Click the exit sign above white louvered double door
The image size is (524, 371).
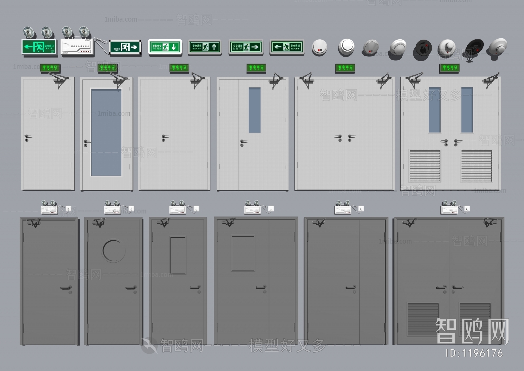coord(449,68)
